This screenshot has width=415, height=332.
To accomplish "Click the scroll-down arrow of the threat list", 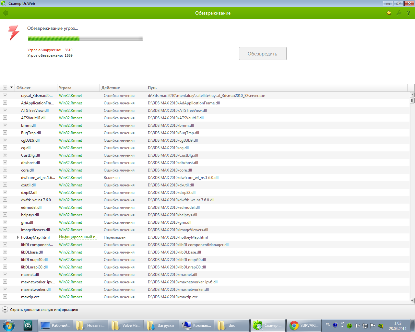I will pyautogui.click(x=412, y=301).
